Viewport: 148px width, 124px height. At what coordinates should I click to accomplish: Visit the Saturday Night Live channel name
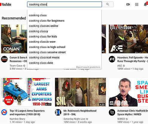74,119
